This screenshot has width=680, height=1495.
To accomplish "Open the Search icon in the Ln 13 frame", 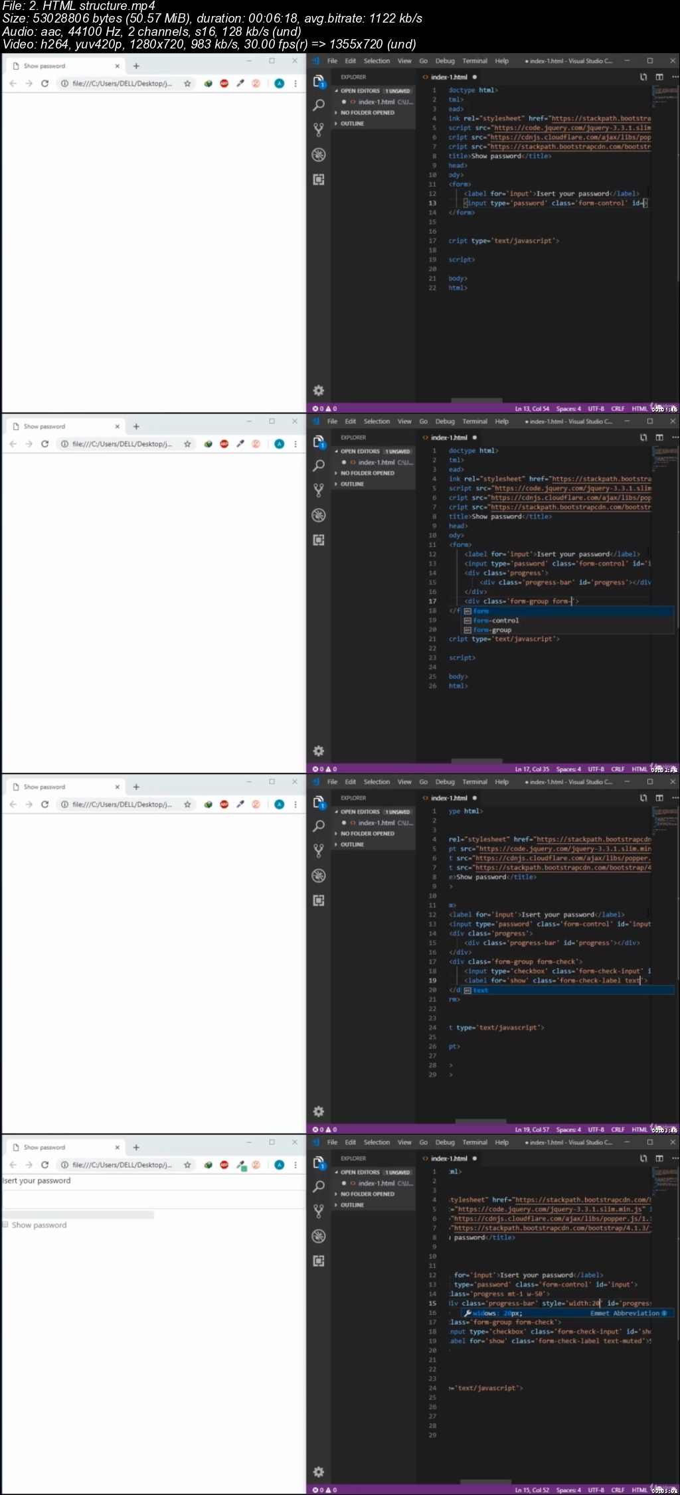I will (x=319, y=105).
